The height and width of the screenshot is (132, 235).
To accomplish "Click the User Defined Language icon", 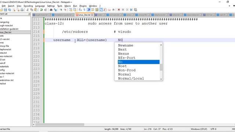I will [x=93, y=10].
